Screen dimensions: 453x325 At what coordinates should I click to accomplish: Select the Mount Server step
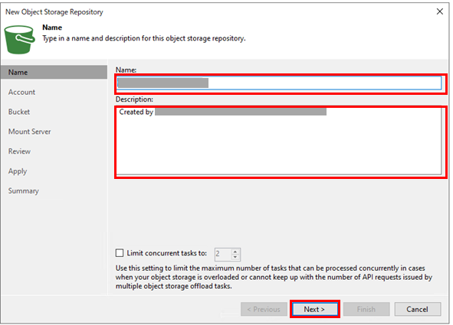click(29, 132)
